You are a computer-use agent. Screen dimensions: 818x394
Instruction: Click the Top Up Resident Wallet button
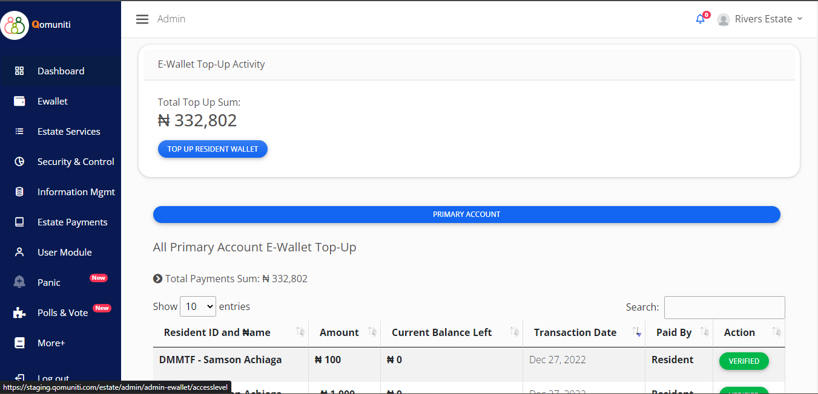click(x=213, y=149)
